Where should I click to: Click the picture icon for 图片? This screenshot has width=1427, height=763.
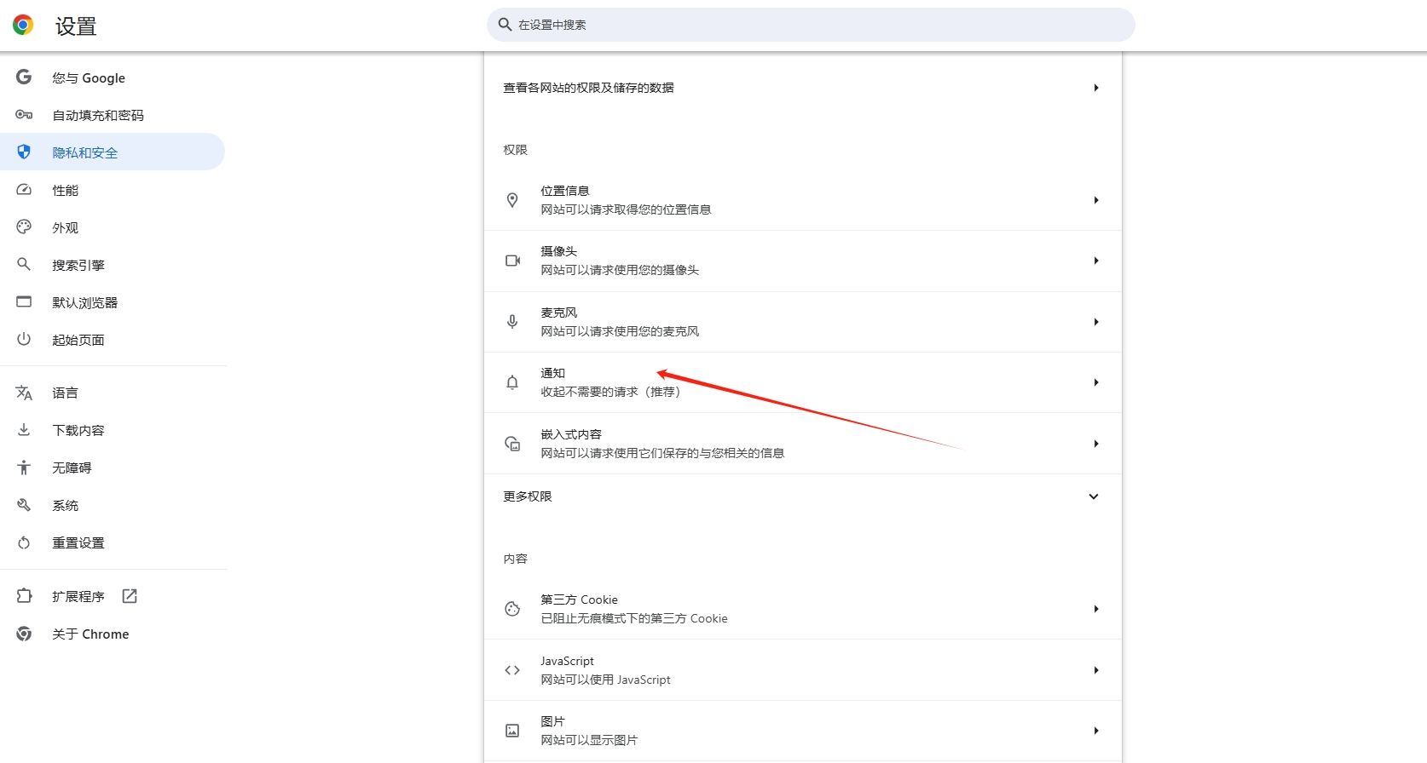click(x=512, y=731)
